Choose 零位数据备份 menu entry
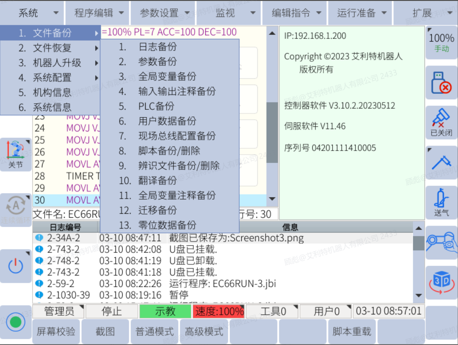 click(x=167, y=225)
